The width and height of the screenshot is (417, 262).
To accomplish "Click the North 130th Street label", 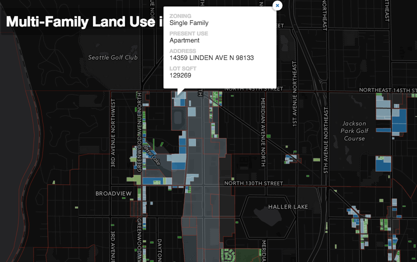I will (x=254, y=183).
